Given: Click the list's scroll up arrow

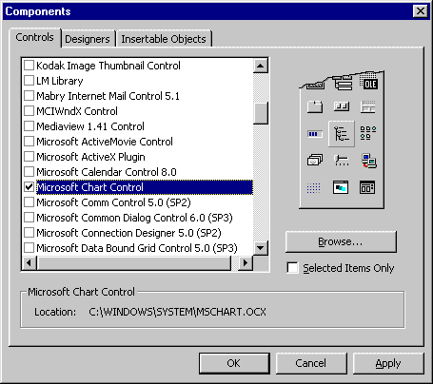Looking at the screenshot, I should click(261, 66).
